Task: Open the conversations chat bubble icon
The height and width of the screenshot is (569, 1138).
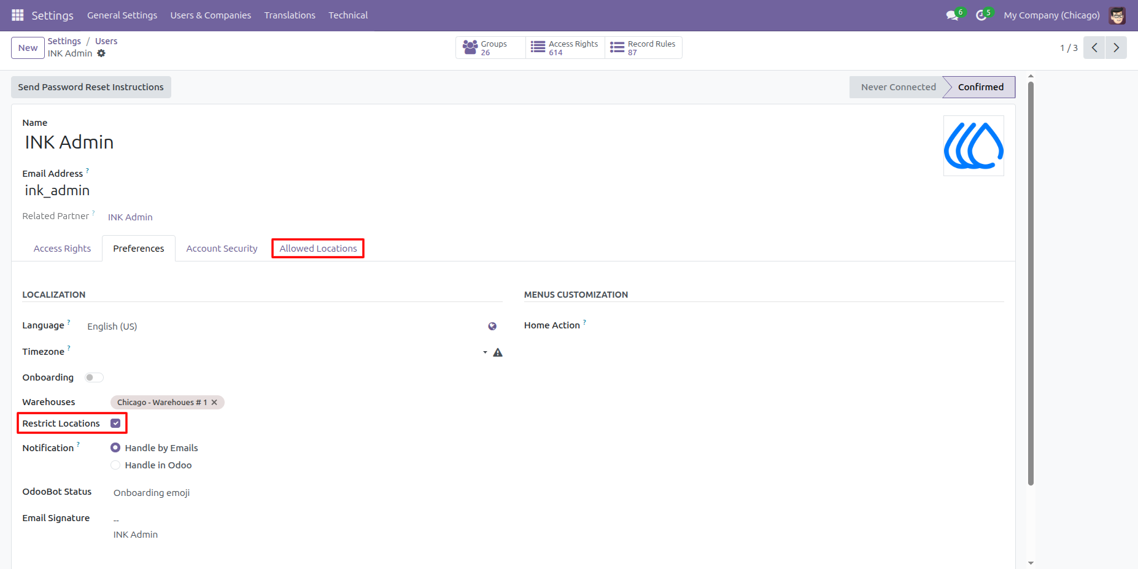Action: [953, 15]
